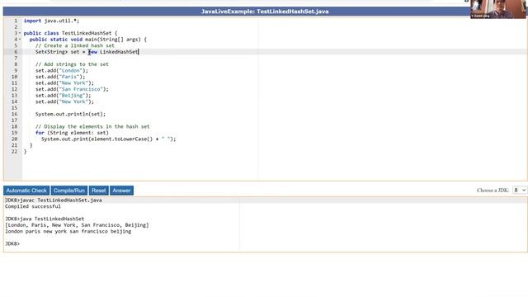Run code with Compile/Run button
Viewport: 528px width, 297px height.
(x=69, y=191)
